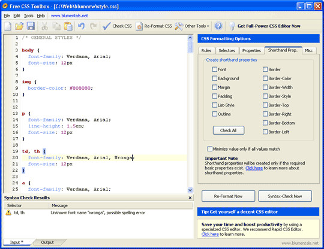Enable the Font shorthand checkbox
The height and width of the screenshot is (249, 324).
pyautogui.click(x=214, y=69)
